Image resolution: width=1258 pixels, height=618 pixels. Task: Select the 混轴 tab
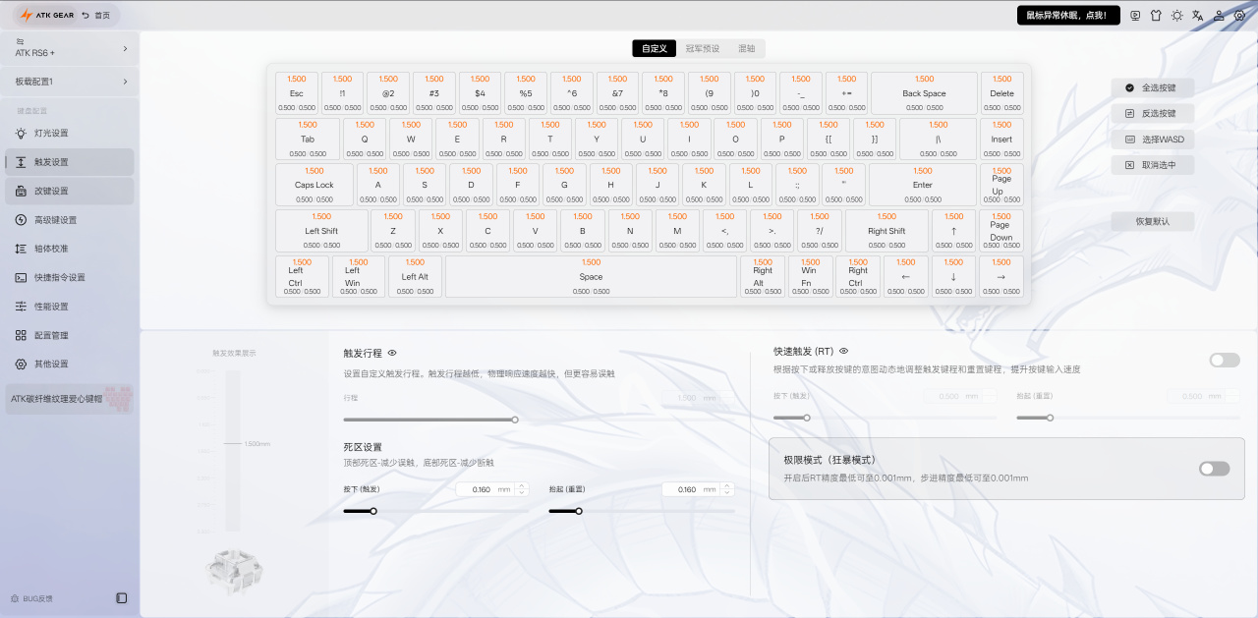pos(747,48)
